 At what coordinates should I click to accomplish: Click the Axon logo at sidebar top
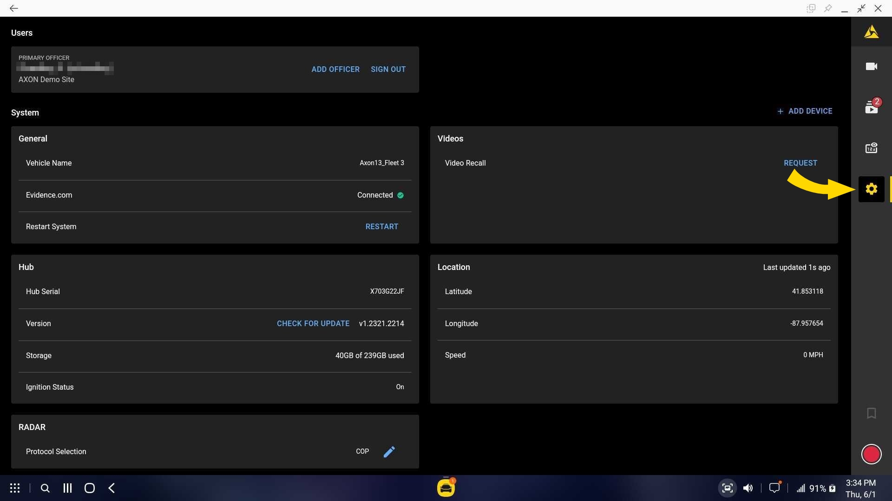pos(872,32)
